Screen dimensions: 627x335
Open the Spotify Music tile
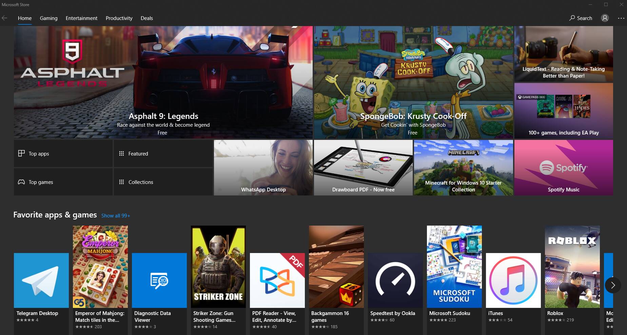(564, 168)
